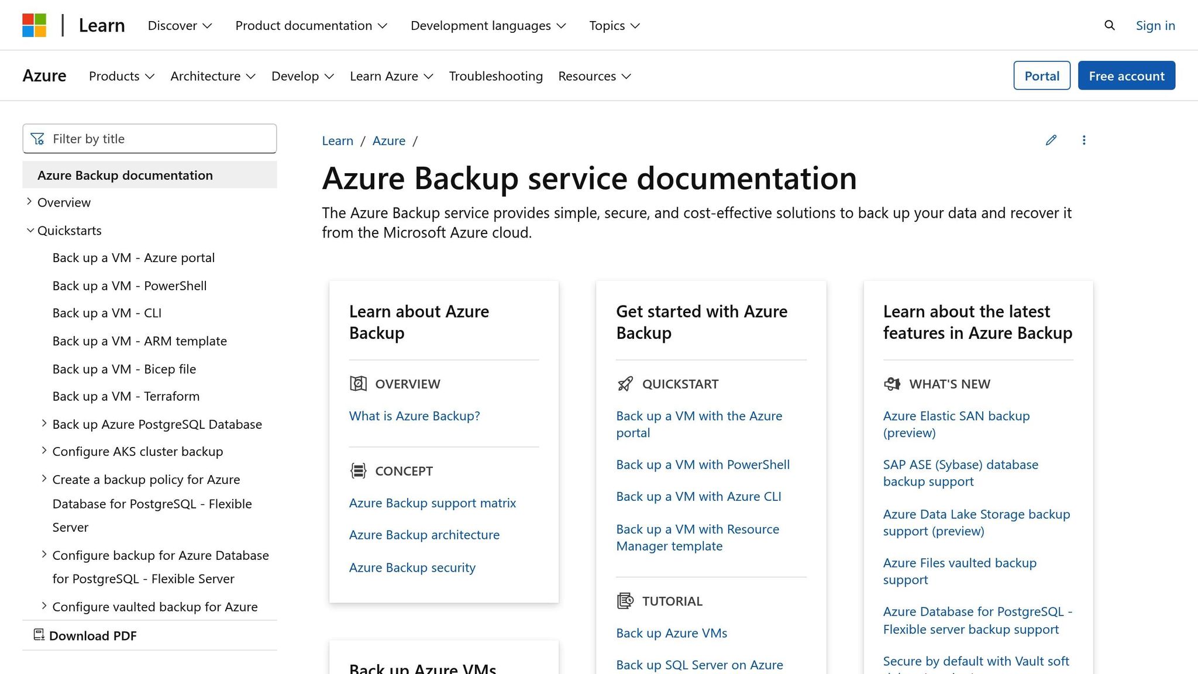Open Azure Elastic SAN backup (preview) link

click(x=956, y=424)
